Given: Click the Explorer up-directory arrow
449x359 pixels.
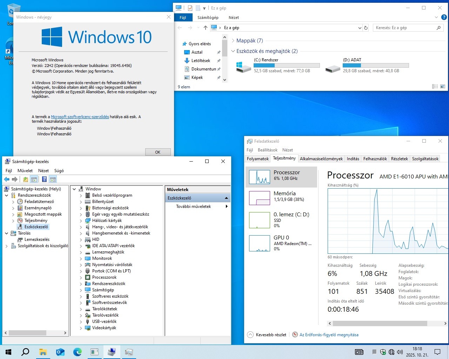Looking at the screenshot, I should [205, 28].
